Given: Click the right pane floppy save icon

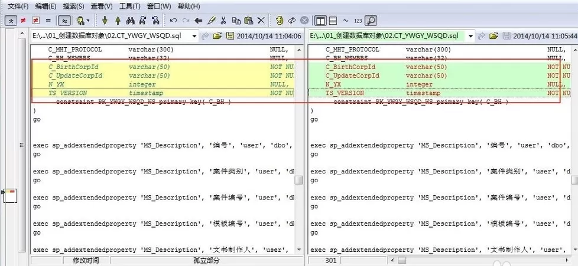Looking at the screenshot, I should [506, 36].
